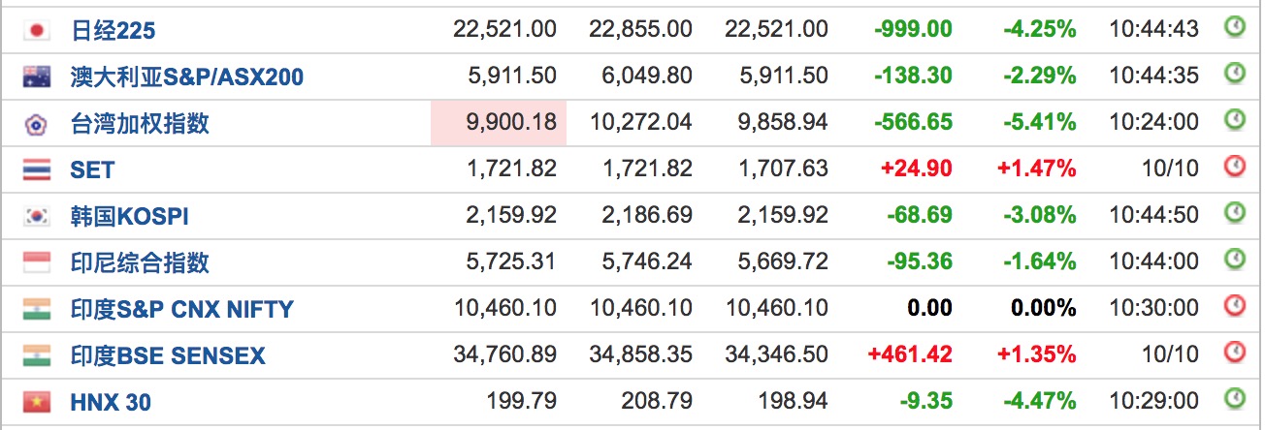Open the 印度S&P CNX NIFTY link
Image resolution: width=1265 pixels, height=430 pixels.
[x=181, y=310]
